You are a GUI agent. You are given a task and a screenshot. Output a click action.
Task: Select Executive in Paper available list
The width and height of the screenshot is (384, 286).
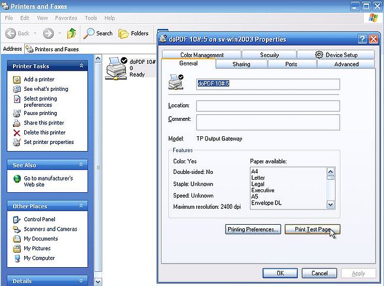[262, 190]
